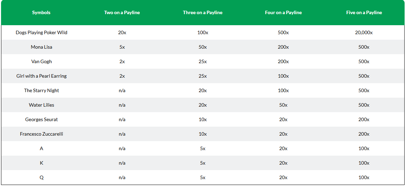Select the Four on a Payline header
The height and width of the screenshot is (186, 406).
point(283,12)
